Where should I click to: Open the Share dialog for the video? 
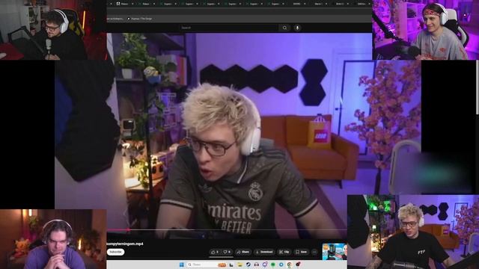(x=243, y=252)
